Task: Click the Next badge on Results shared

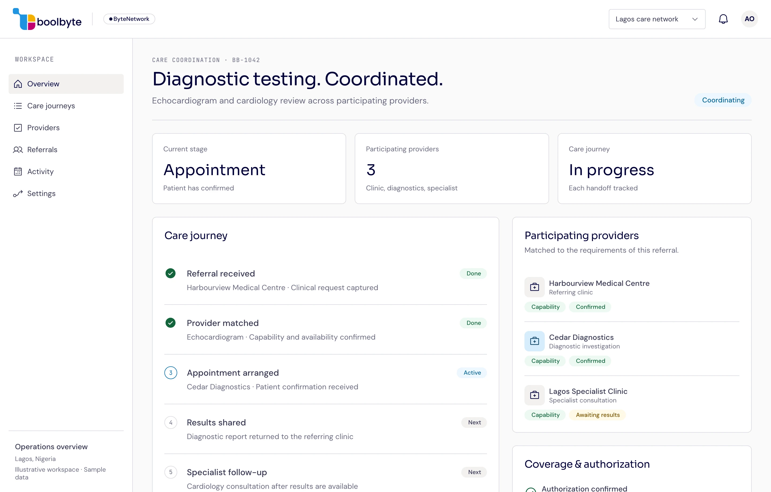Action: 474,422
